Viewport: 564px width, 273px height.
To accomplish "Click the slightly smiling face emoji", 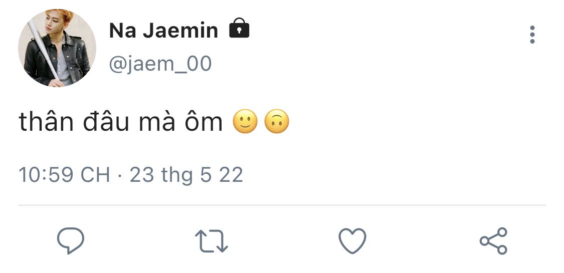I will [245, 123].
